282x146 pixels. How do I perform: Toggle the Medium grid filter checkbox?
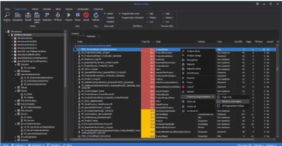pyautogui.click(x=148, y=18)
